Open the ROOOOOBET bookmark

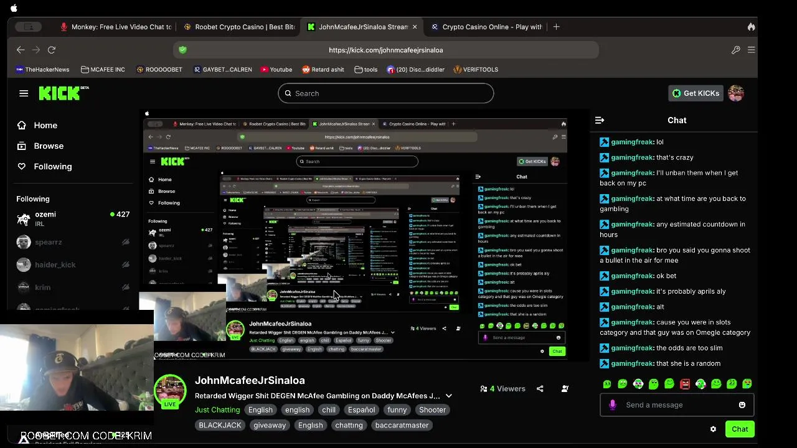[x=159, y=70]
